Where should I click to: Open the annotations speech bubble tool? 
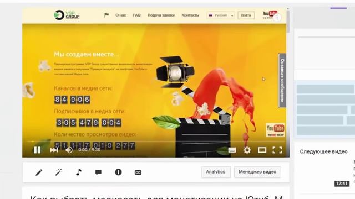tap(98, 172)
